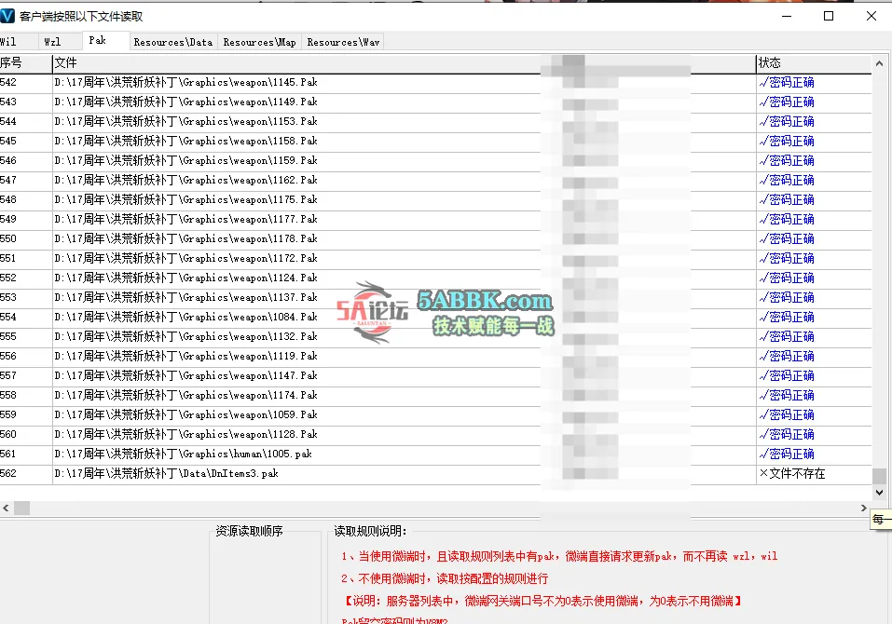Select row with weapon\1162.Pak

click(x=435, y=180)
